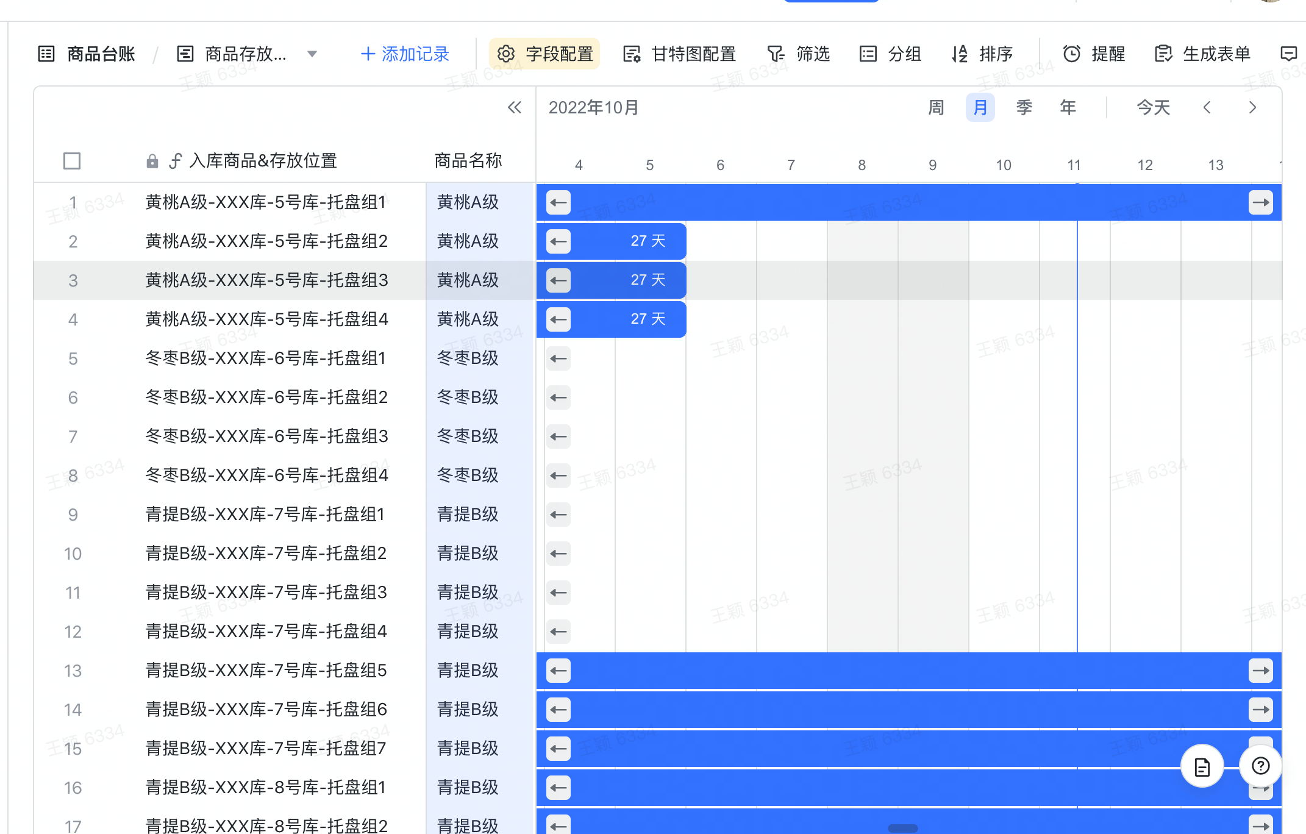Open the 字段配置 field settings
This screenshot has width=1306, height=834.
pos(544,54)
